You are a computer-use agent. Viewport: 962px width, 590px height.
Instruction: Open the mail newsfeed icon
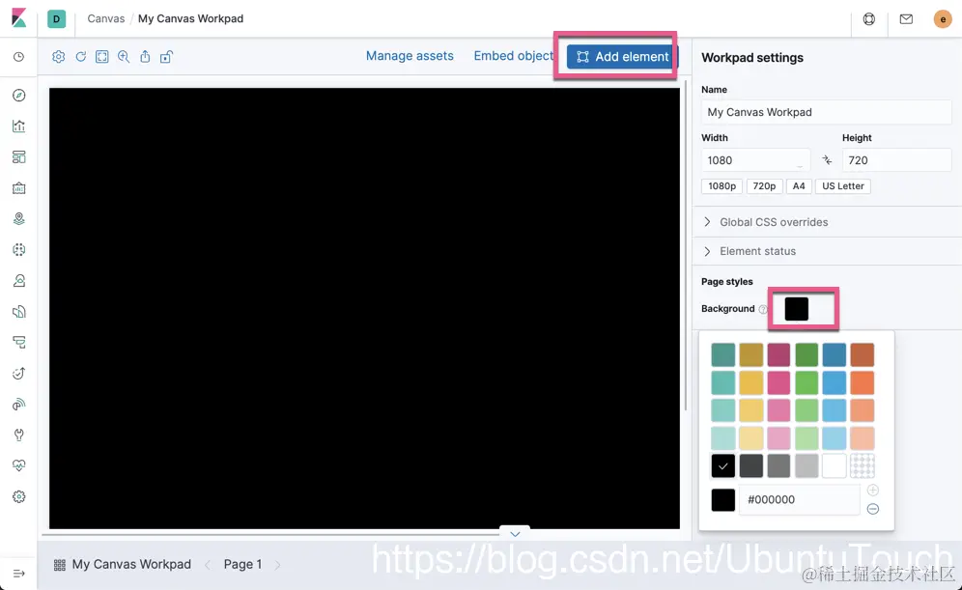(906, 19)
